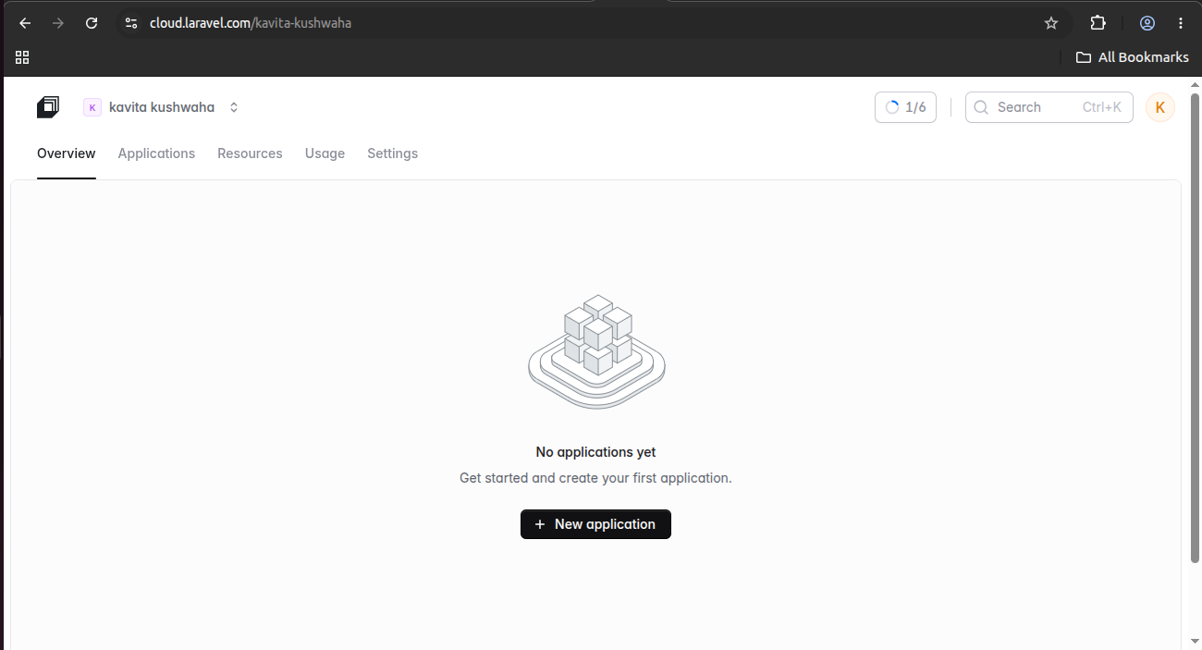Reload the page with the refresh icon
The image size is (1202, 650).
coord(92,23)
